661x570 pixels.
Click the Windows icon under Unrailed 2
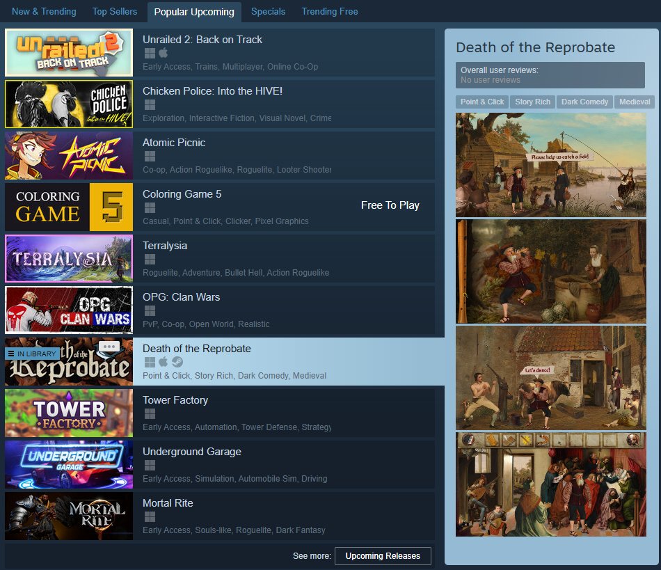(x=150, y=53)
